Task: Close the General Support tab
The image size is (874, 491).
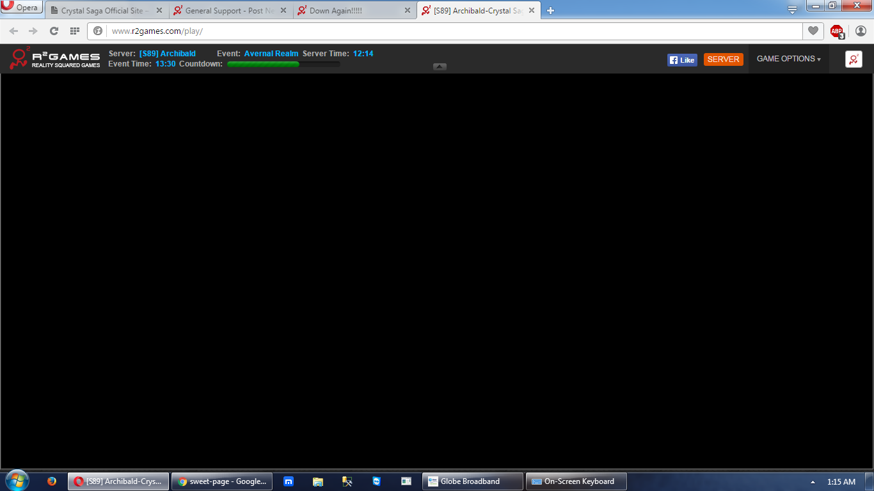Action: tap(283, 11)
